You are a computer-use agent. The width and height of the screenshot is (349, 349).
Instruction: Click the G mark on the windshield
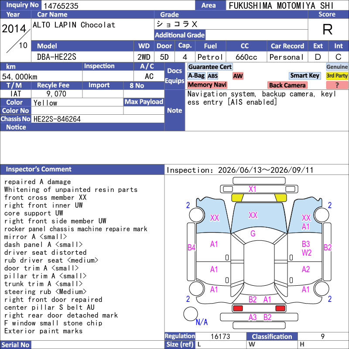click(253, 233)
